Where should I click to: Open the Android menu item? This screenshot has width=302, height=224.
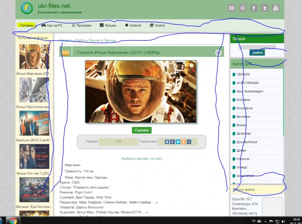[x=133, y=25]
